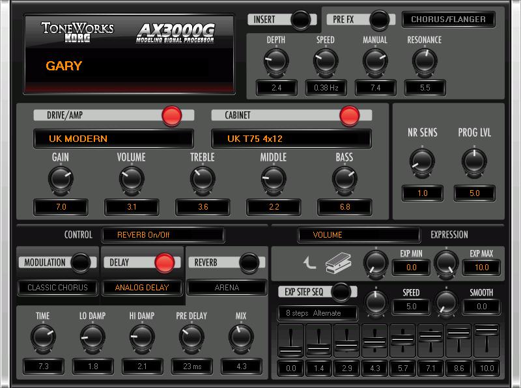Screen dimensions: 521x388
Task: Click the RESONANCE knob
Action: (425, 61)
